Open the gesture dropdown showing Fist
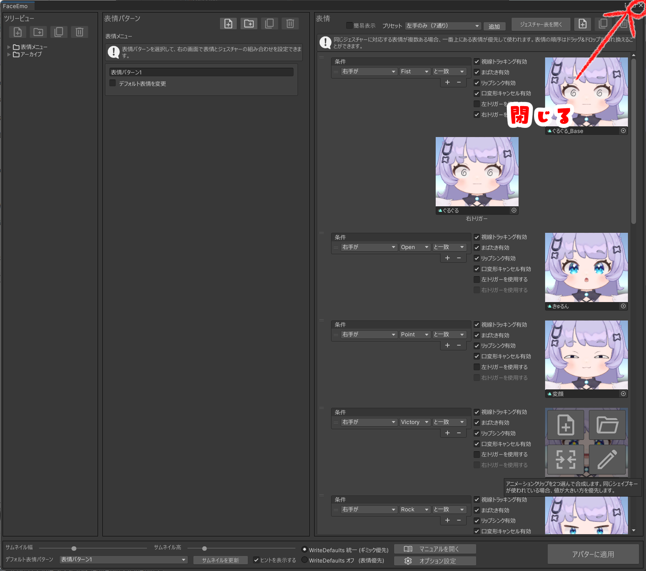 click(x=415, y=71)
